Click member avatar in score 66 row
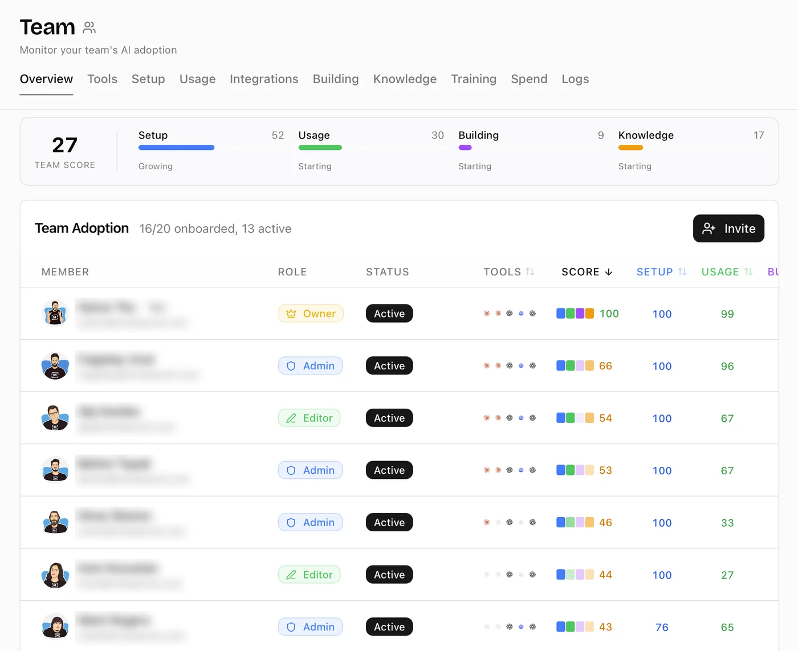798x651 pixels. (x=55, y=365)
